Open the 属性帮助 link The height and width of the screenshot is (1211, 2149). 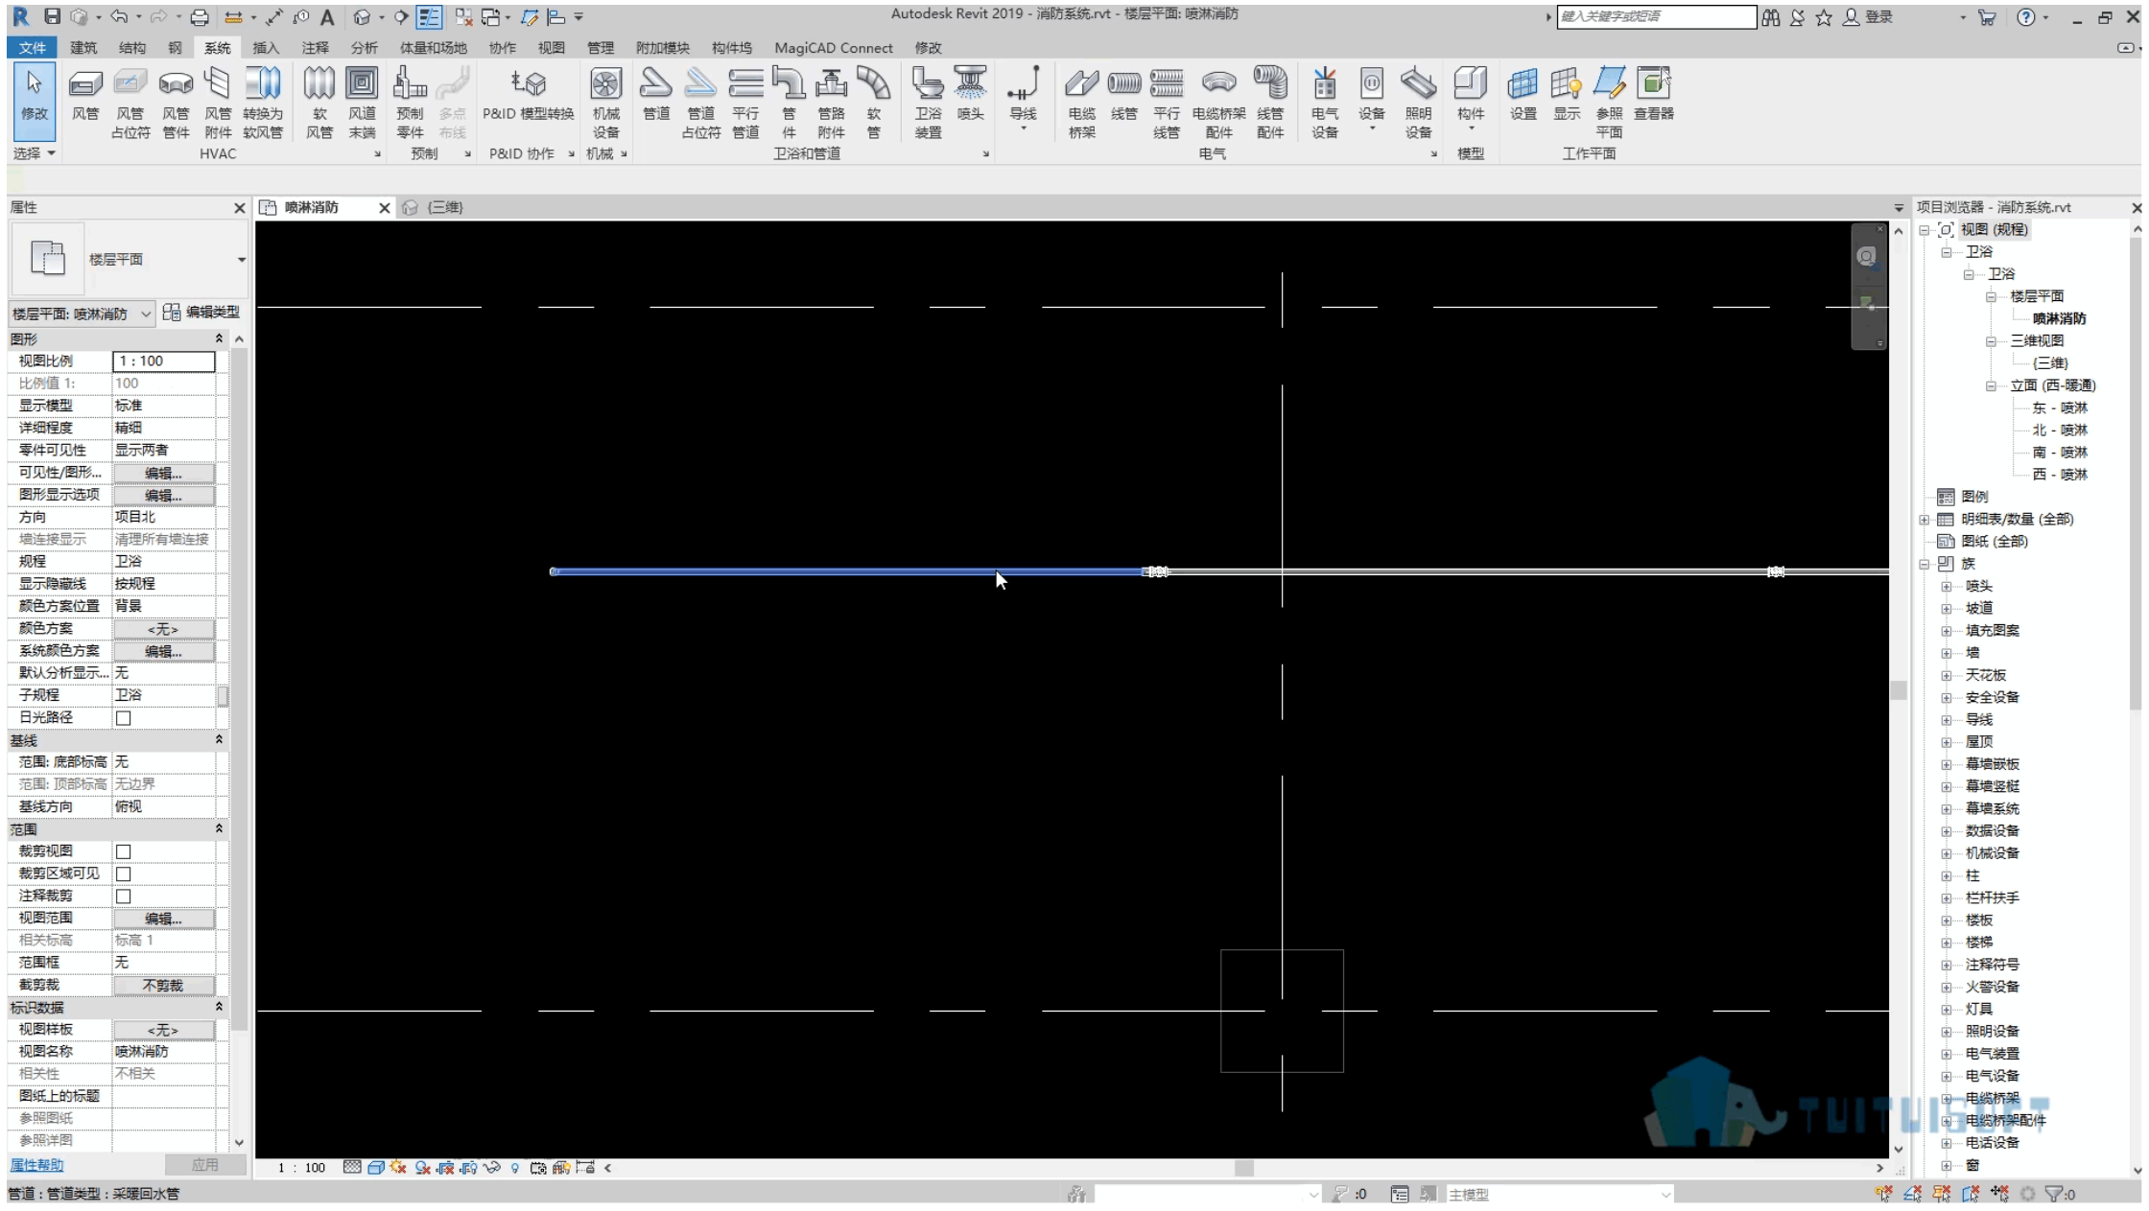click(36, 1165)
